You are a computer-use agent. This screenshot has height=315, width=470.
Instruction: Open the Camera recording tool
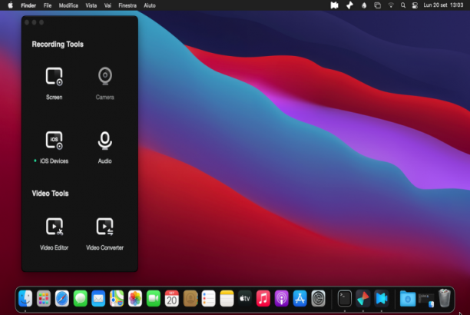[105, 76]
